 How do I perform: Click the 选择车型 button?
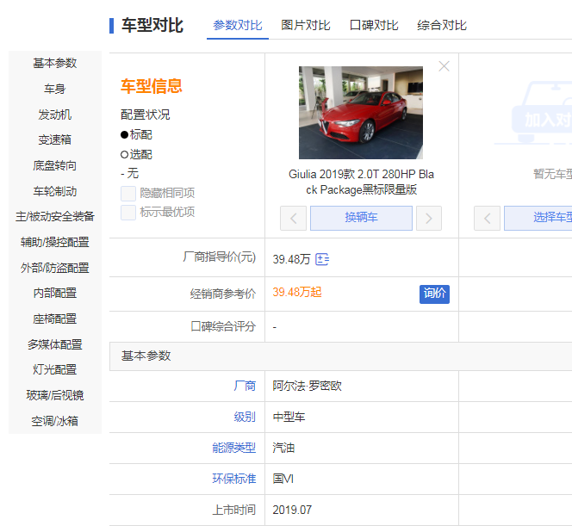tap(538, 218)
